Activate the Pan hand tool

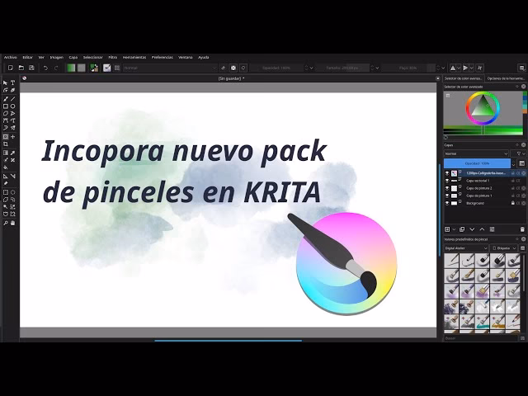point(13,223)
